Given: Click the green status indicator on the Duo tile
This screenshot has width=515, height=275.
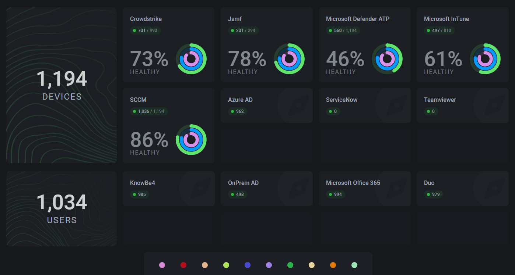Looking at the screenshot, I should point(428,194).
